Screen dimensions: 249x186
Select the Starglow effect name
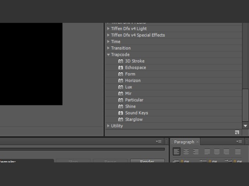click(x=134, y=119)
